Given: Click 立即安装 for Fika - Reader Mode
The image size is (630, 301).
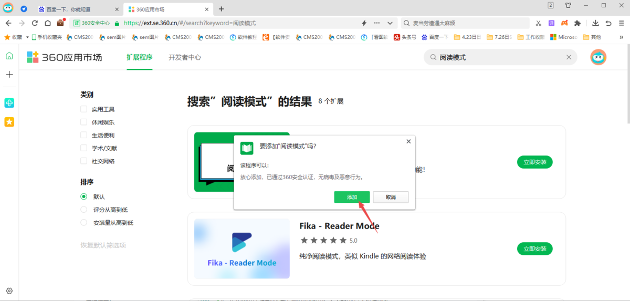Looking at the screenshot, I should [x=535, y=248].
